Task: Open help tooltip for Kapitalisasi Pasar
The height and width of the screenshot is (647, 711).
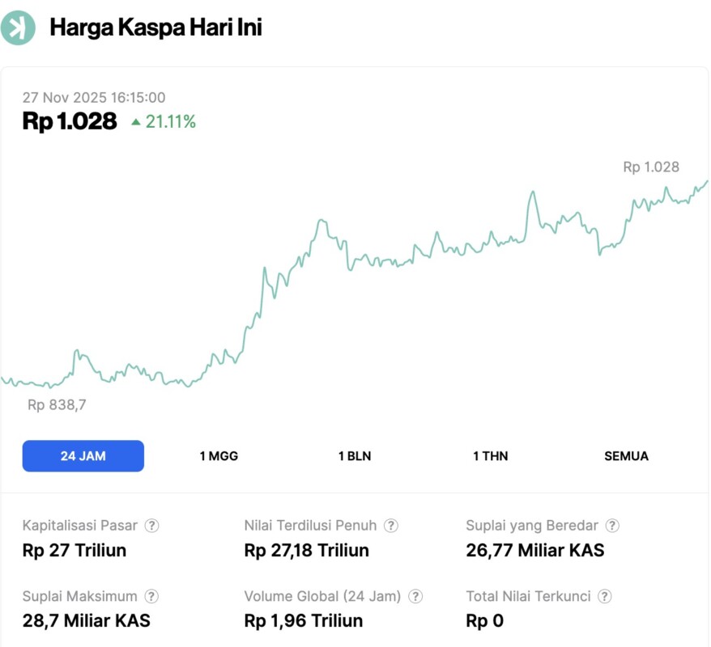Action: coord(150,525)
